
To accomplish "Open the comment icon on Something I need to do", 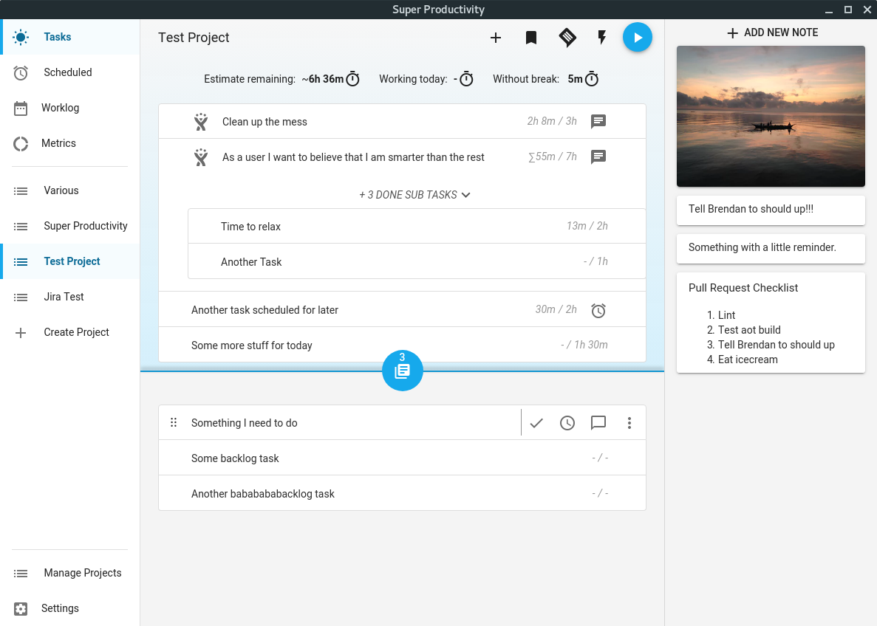I will 598,423.
